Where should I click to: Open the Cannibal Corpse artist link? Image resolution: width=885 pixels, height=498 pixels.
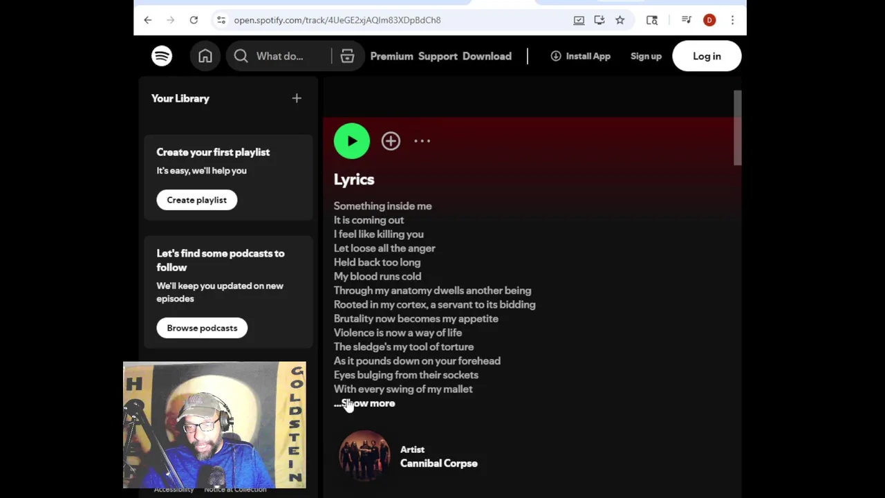click(x=438, y=463)
